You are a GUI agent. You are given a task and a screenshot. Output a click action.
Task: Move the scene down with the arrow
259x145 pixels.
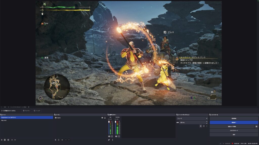(15, 140)
